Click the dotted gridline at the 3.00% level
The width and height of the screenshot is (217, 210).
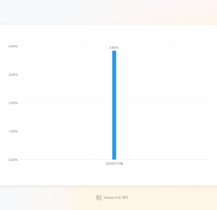click(x=162, y=75)
